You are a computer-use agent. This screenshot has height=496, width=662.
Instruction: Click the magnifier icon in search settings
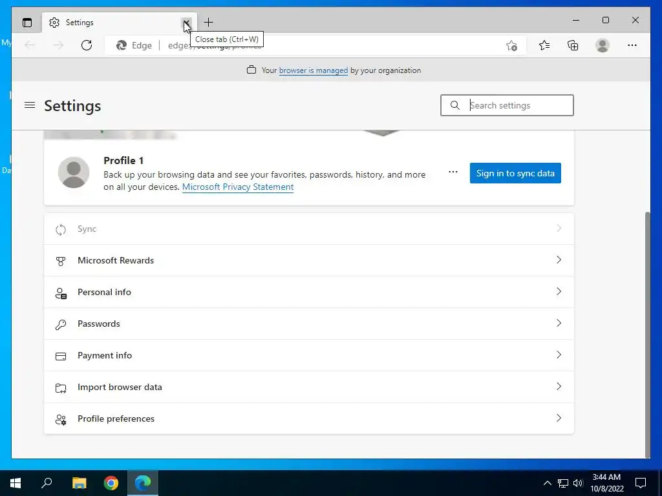pyautogui.click(x=454, y=105)
